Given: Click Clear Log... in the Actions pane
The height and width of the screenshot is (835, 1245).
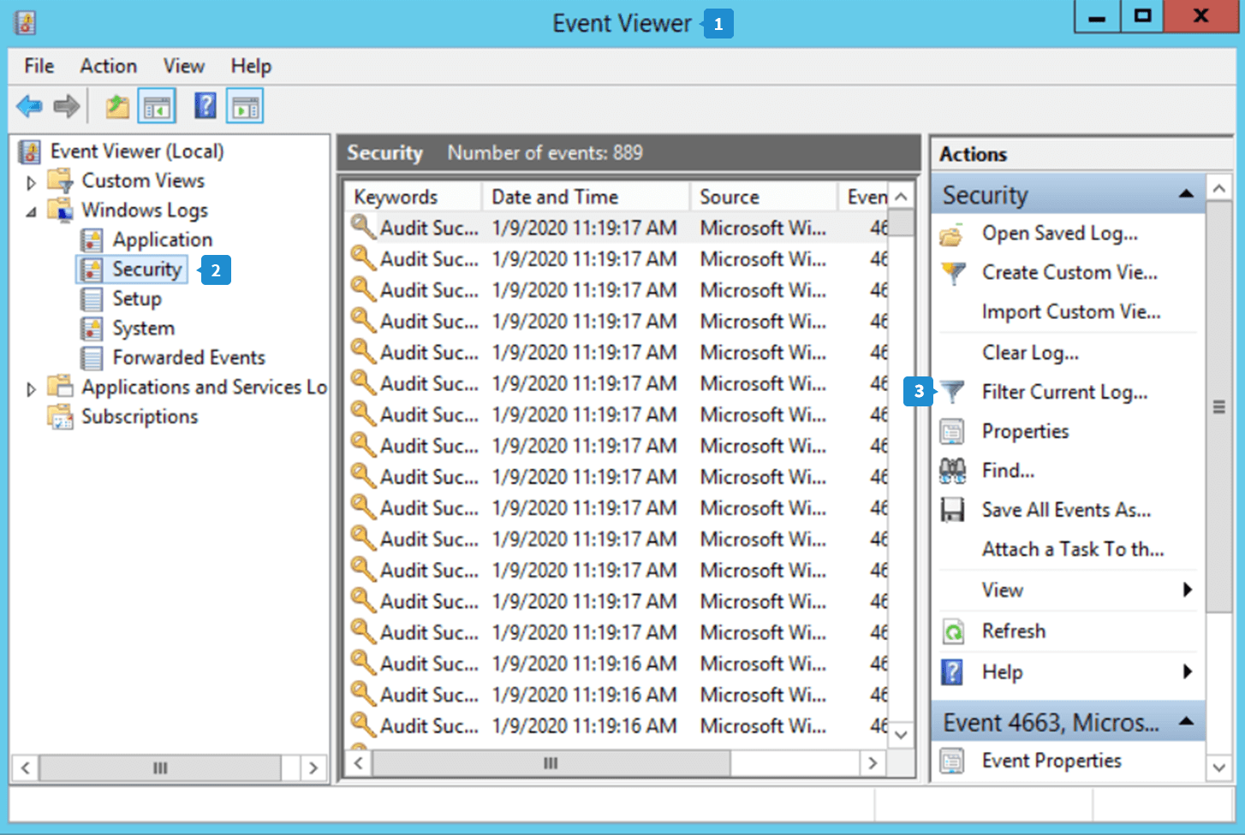Looking at the screenshot, I should [1030, 352].
